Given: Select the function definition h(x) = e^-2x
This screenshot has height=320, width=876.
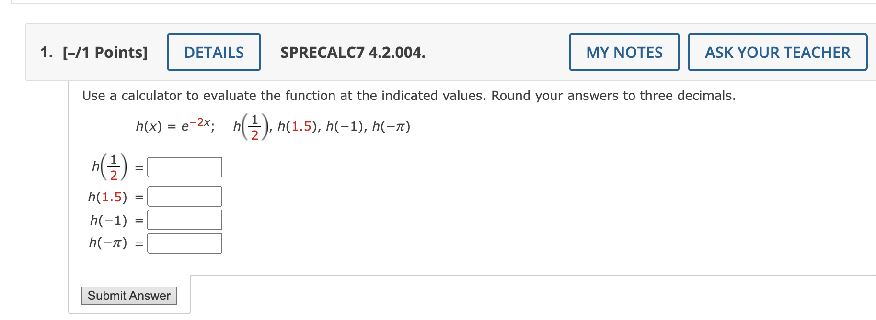Looking at the screenshot, I should tap(174, 126).
